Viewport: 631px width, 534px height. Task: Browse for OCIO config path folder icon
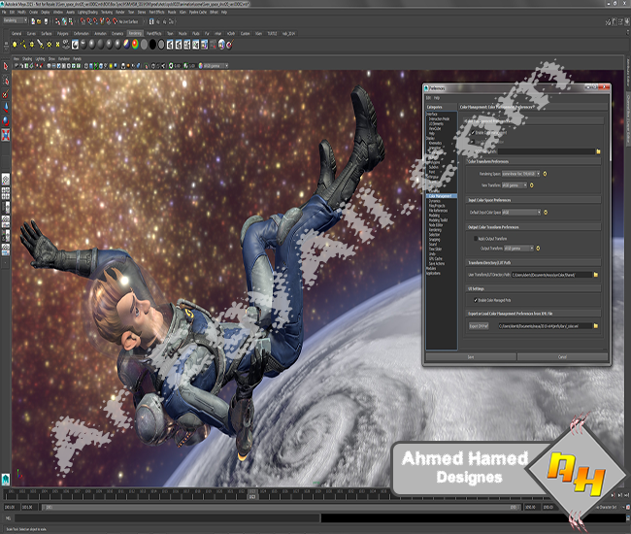(x=598, y=151)
